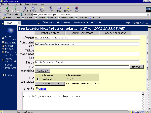Click the Search toolbar icon

[42, 9]
